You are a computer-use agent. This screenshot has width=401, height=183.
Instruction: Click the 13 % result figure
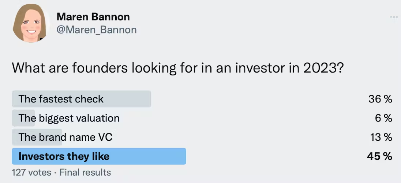(x=381, y=137)
